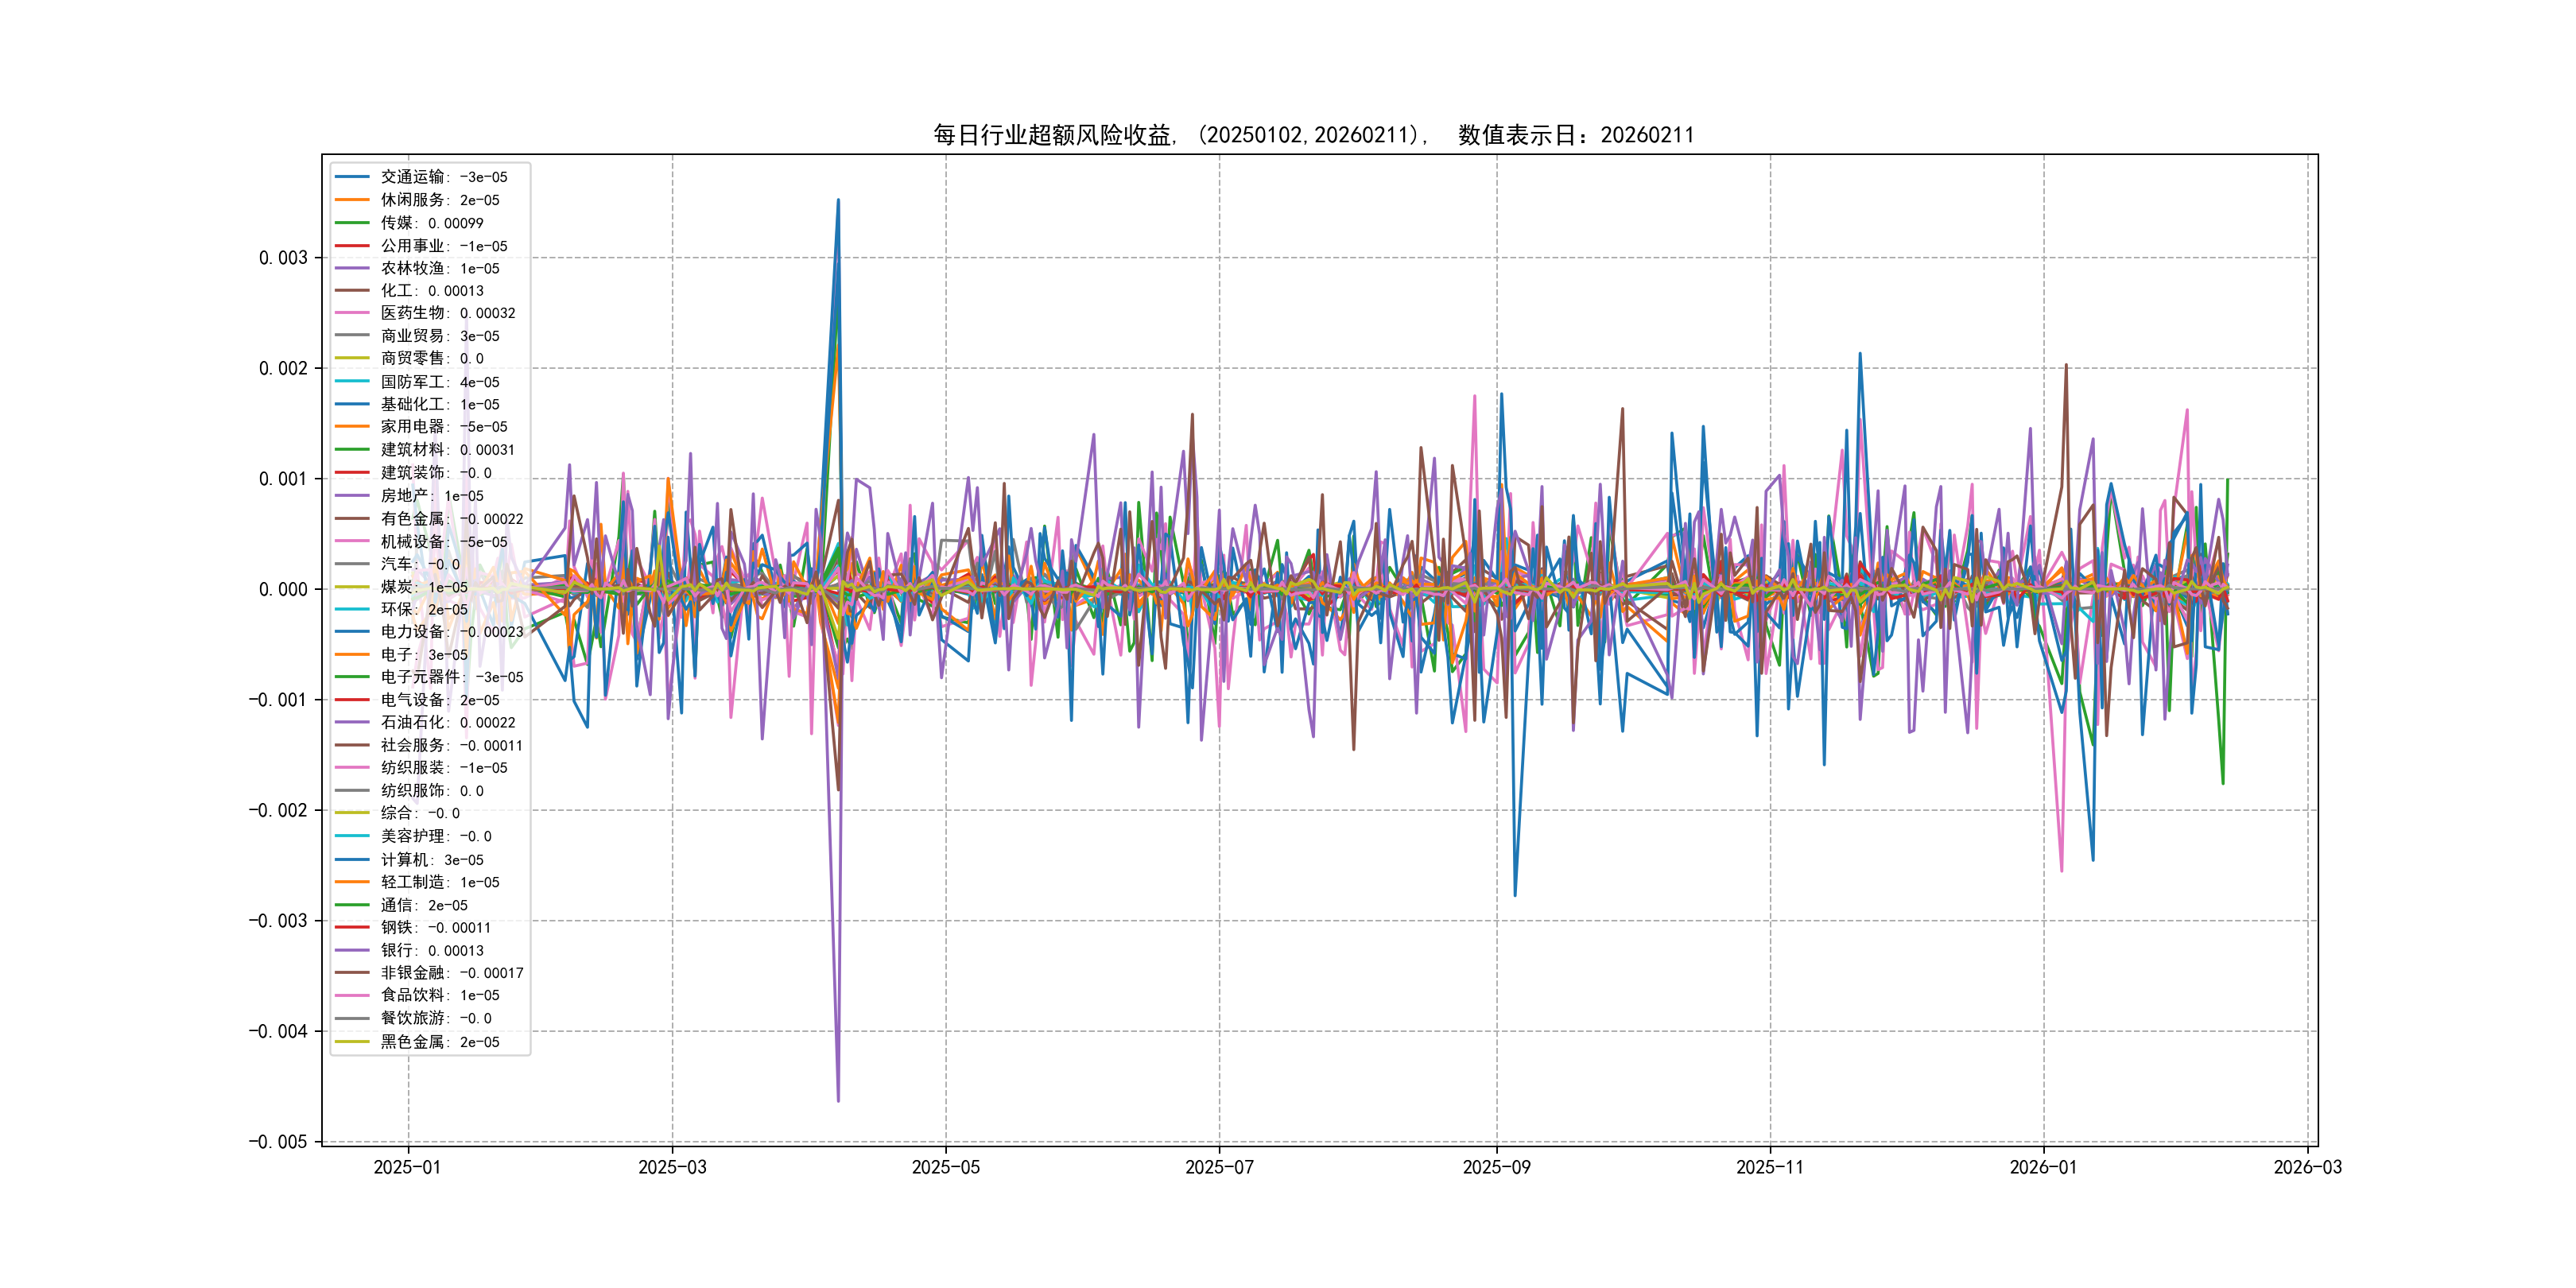This screenshot has width=2576, height=1288.
Task: Click the 0.003 y-axis tick label
Action: click(283, 258)
